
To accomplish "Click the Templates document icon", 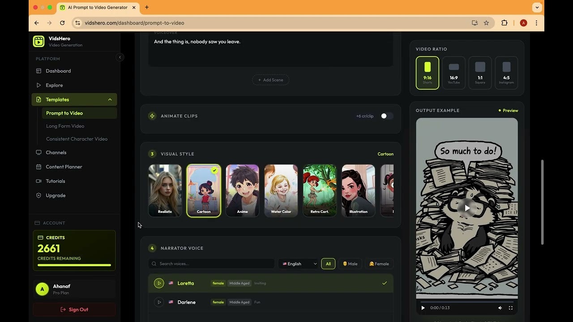I will pos(38,99).
